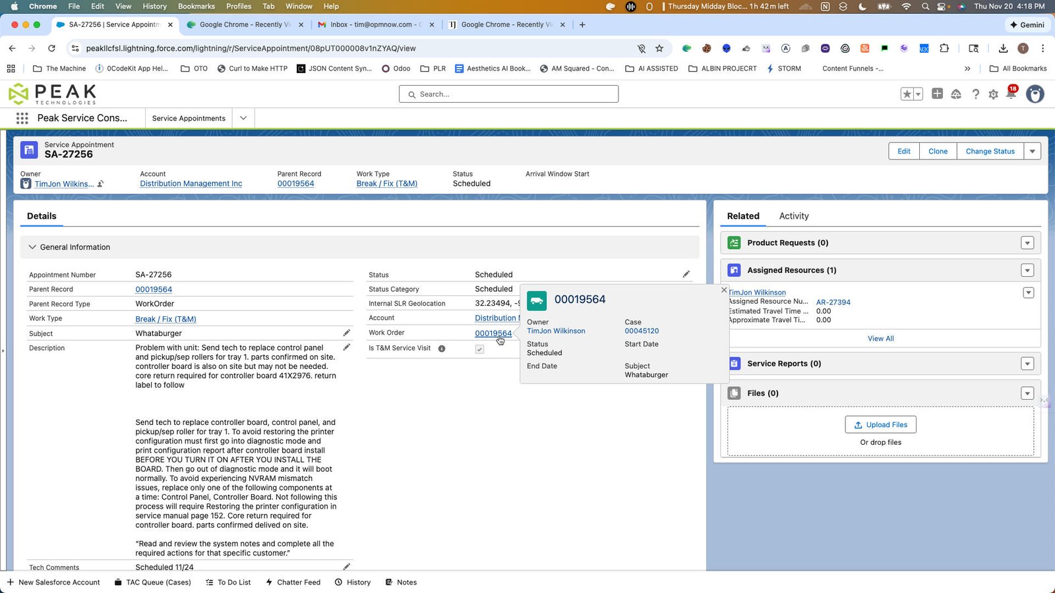The width and height of the screenshot is (1055, 593).
Task: Open the History utility bar item
Action: [x=353, y=582]
